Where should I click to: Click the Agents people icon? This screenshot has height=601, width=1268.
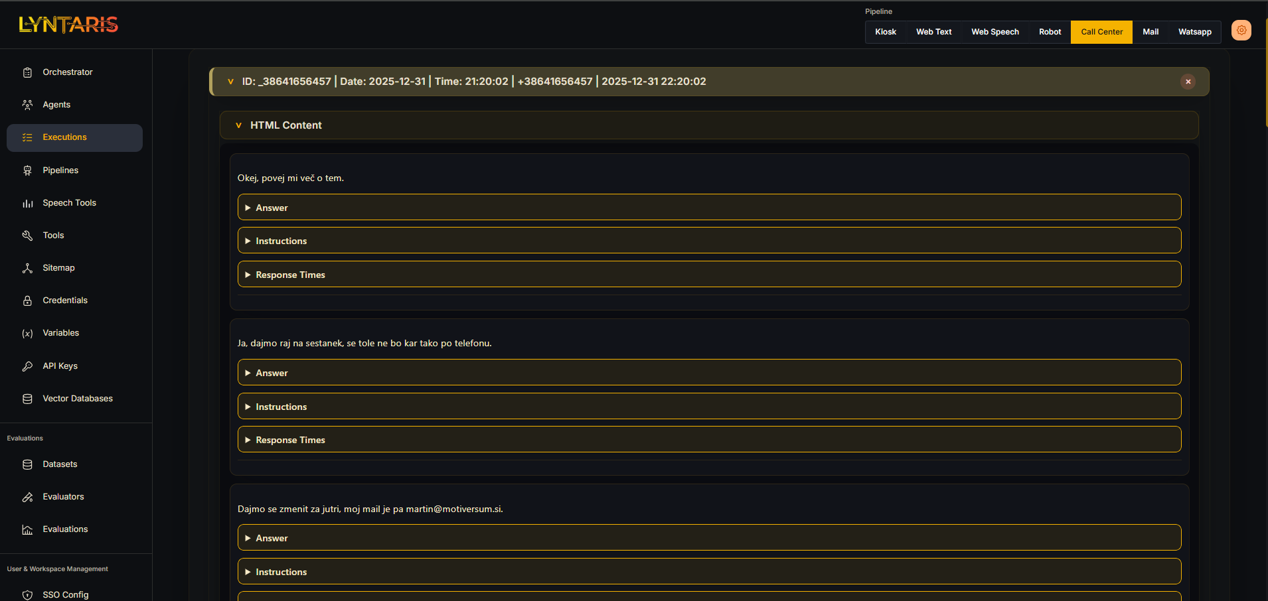click(27, 105)
